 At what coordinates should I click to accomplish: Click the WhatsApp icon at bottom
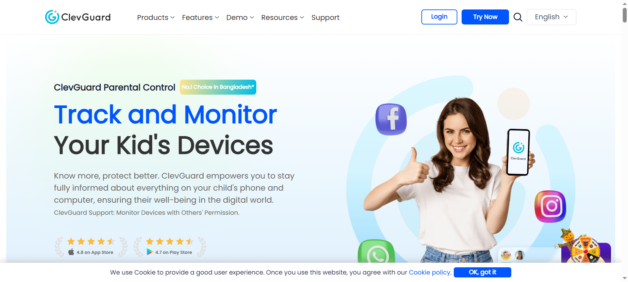376,251
